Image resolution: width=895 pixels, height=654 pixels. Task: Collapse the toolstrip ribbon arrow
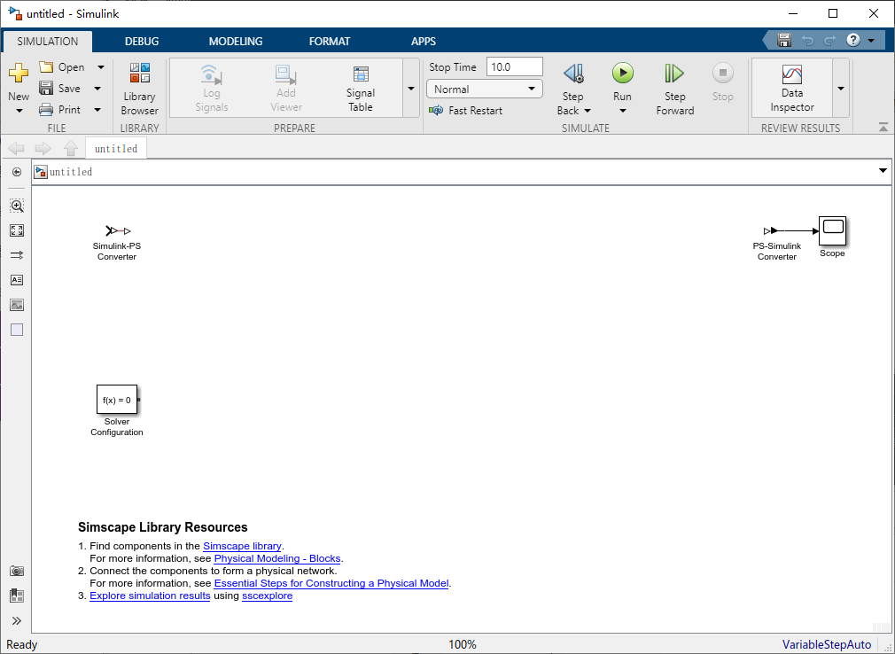(x=883, y=128)
